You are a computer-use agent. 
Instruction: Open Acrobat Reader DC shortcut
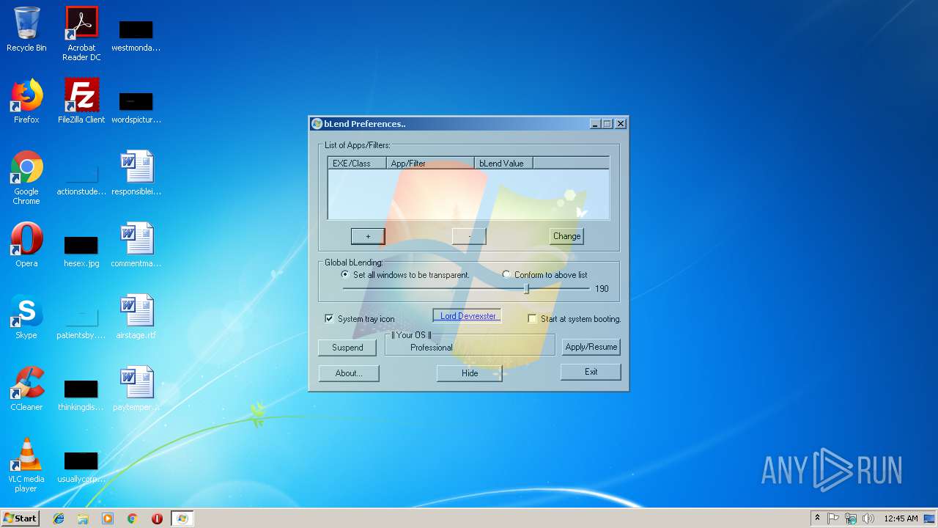[x=81, y=34]
